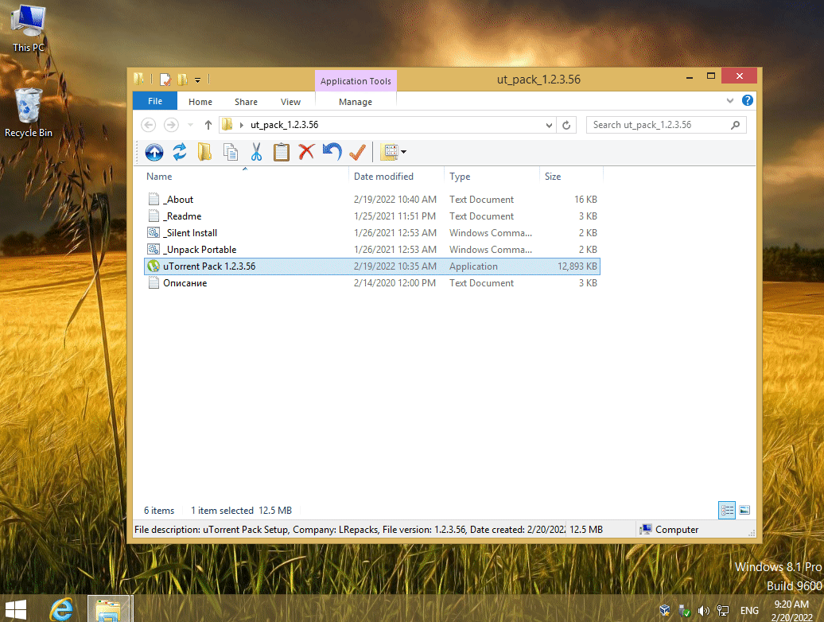This screenshot has width=824, height=622.
Task: Click the New Folder icon in the title bar
Action: click(182, 80)
